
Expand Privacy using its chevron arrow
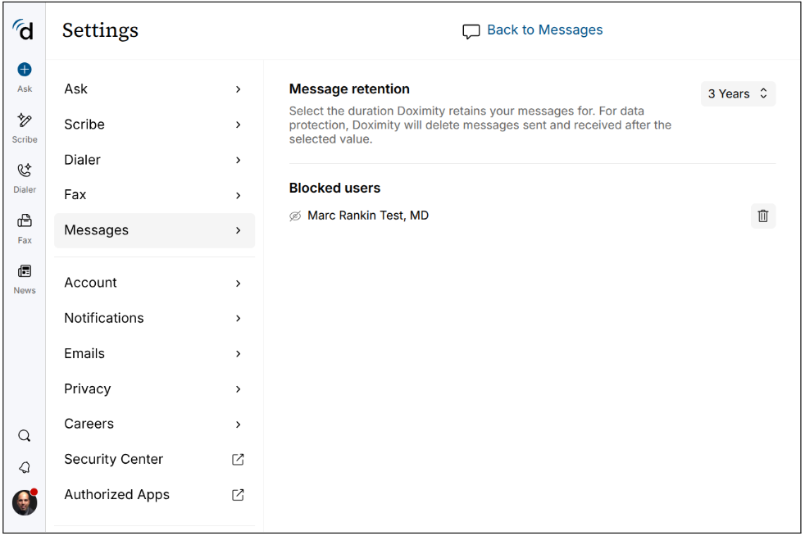239,389
